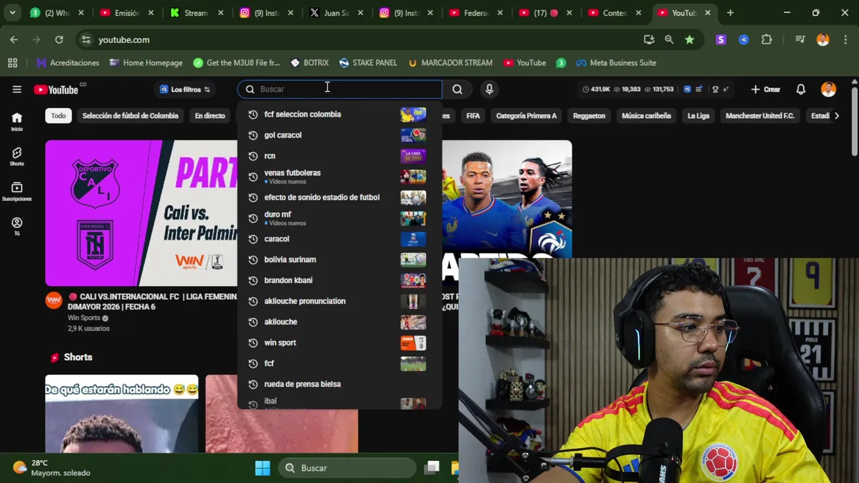This screenshot has height=483, width=859.
Task: Show more category chips with the right arrow
Action: [x=836, y=115]
